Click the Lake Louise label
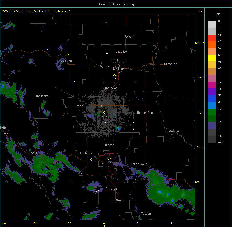232x227 pixels. [x=5, y=130]
